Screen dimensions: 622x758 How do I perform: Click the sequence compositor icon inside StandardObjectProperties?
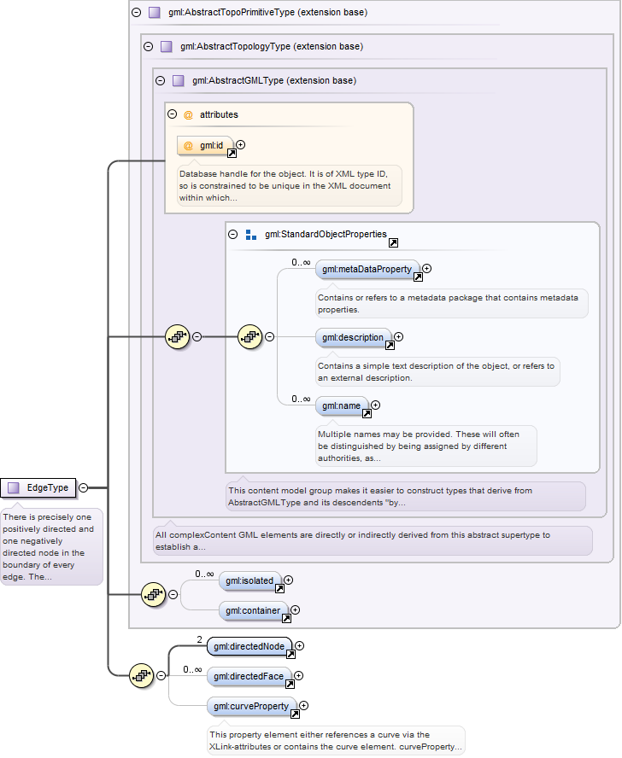pos(249,337)
